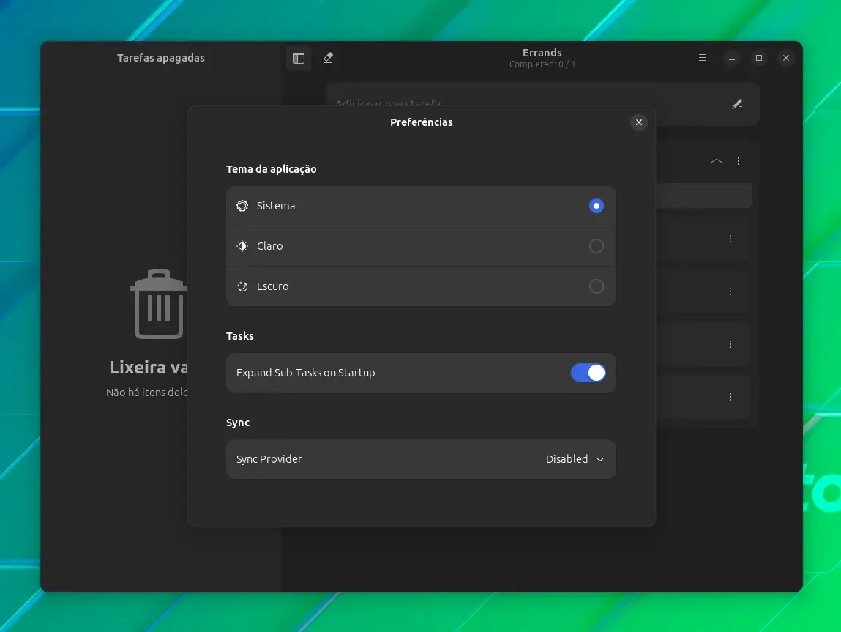Click the Claro sun icon
The image size is (841, 632).
click(x=242, y=246)
